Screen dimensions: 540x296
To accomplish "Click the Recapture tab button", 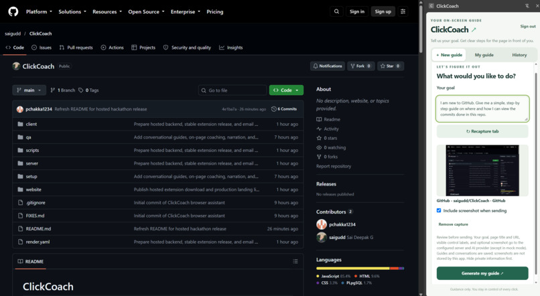I will 482,131.
